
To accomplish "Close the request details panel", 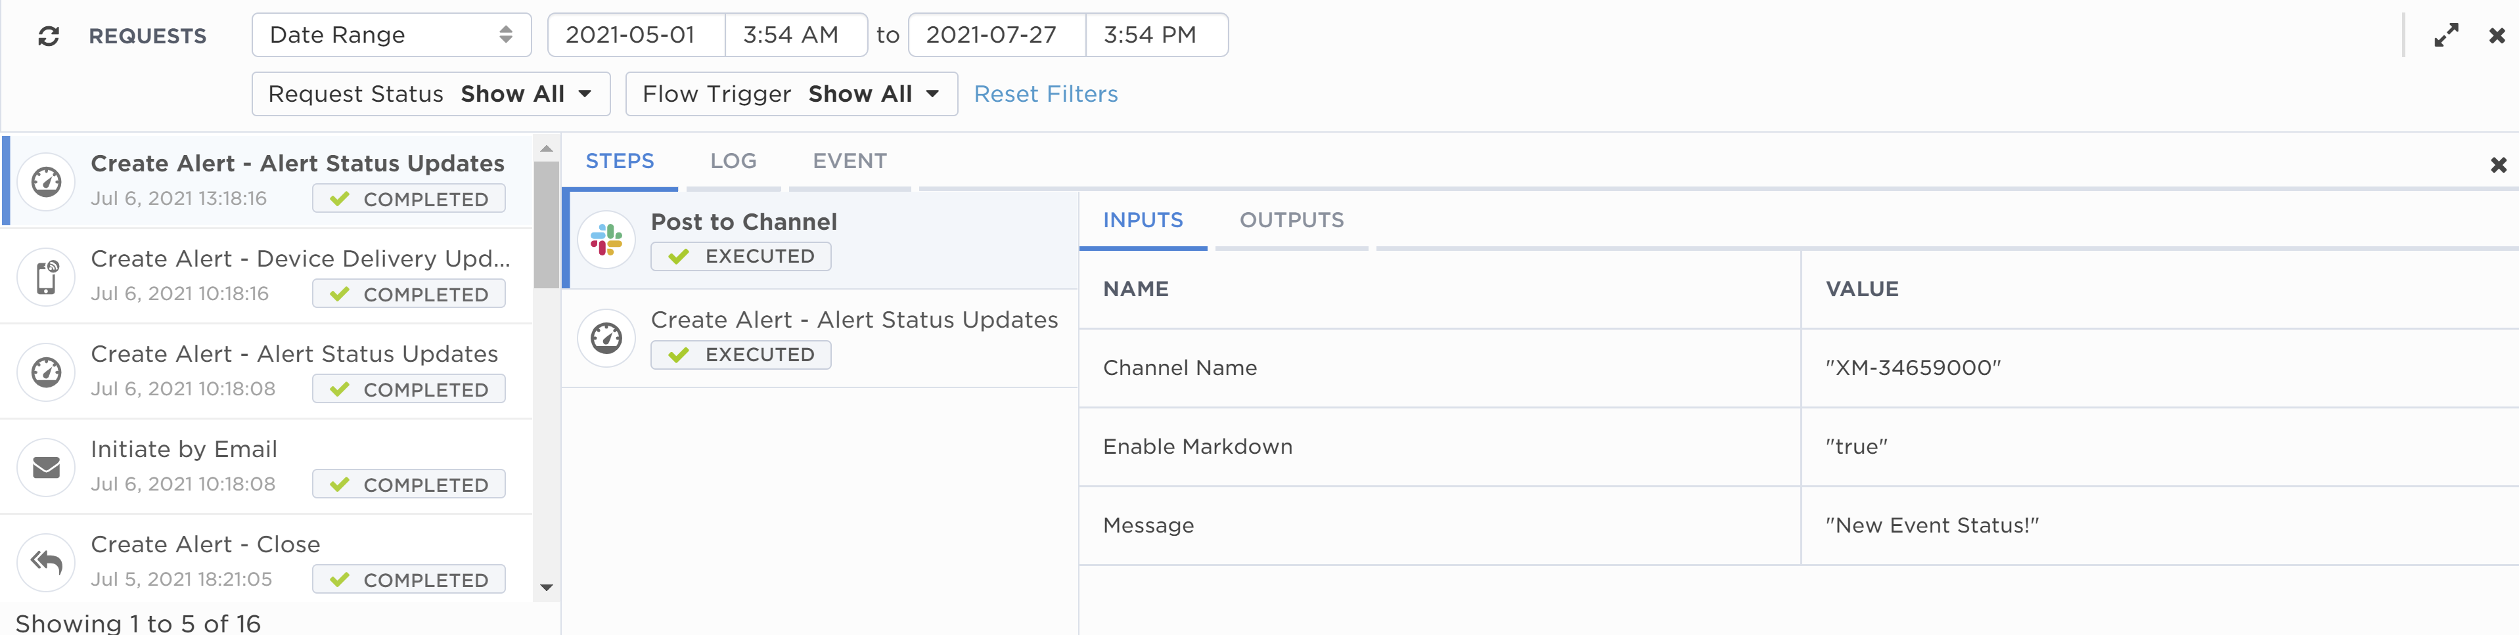I will 2497,165.
